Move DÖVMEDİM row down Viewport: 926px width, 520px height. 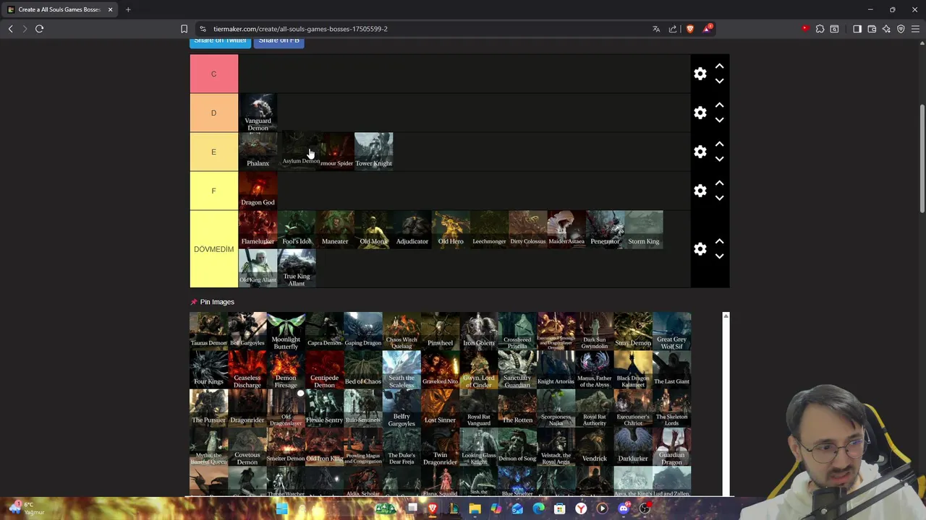point(719,256)
